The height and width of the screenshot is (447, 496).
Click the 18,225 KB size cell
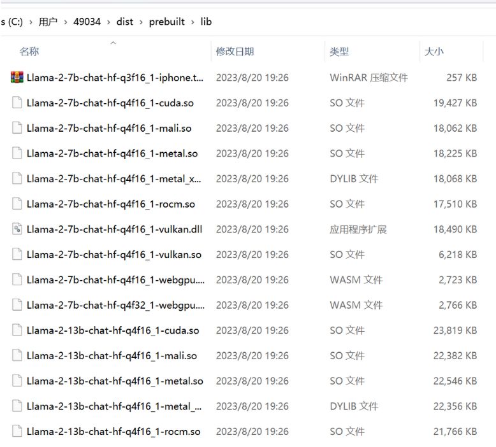pos(455,153)
